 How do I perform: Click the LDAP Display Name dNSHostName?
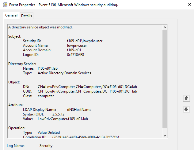[79, 110]
